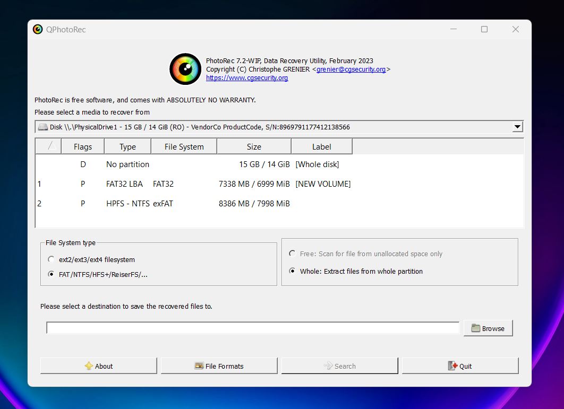Image resolution: width=564 pixels, height=409 pixels.
Task: Click the exFAT file system cell
Action: [163, 203]
